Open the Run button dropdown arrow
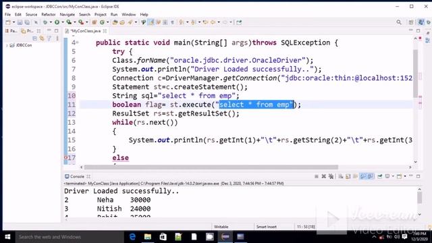432x243 pixels. [63, 22]
